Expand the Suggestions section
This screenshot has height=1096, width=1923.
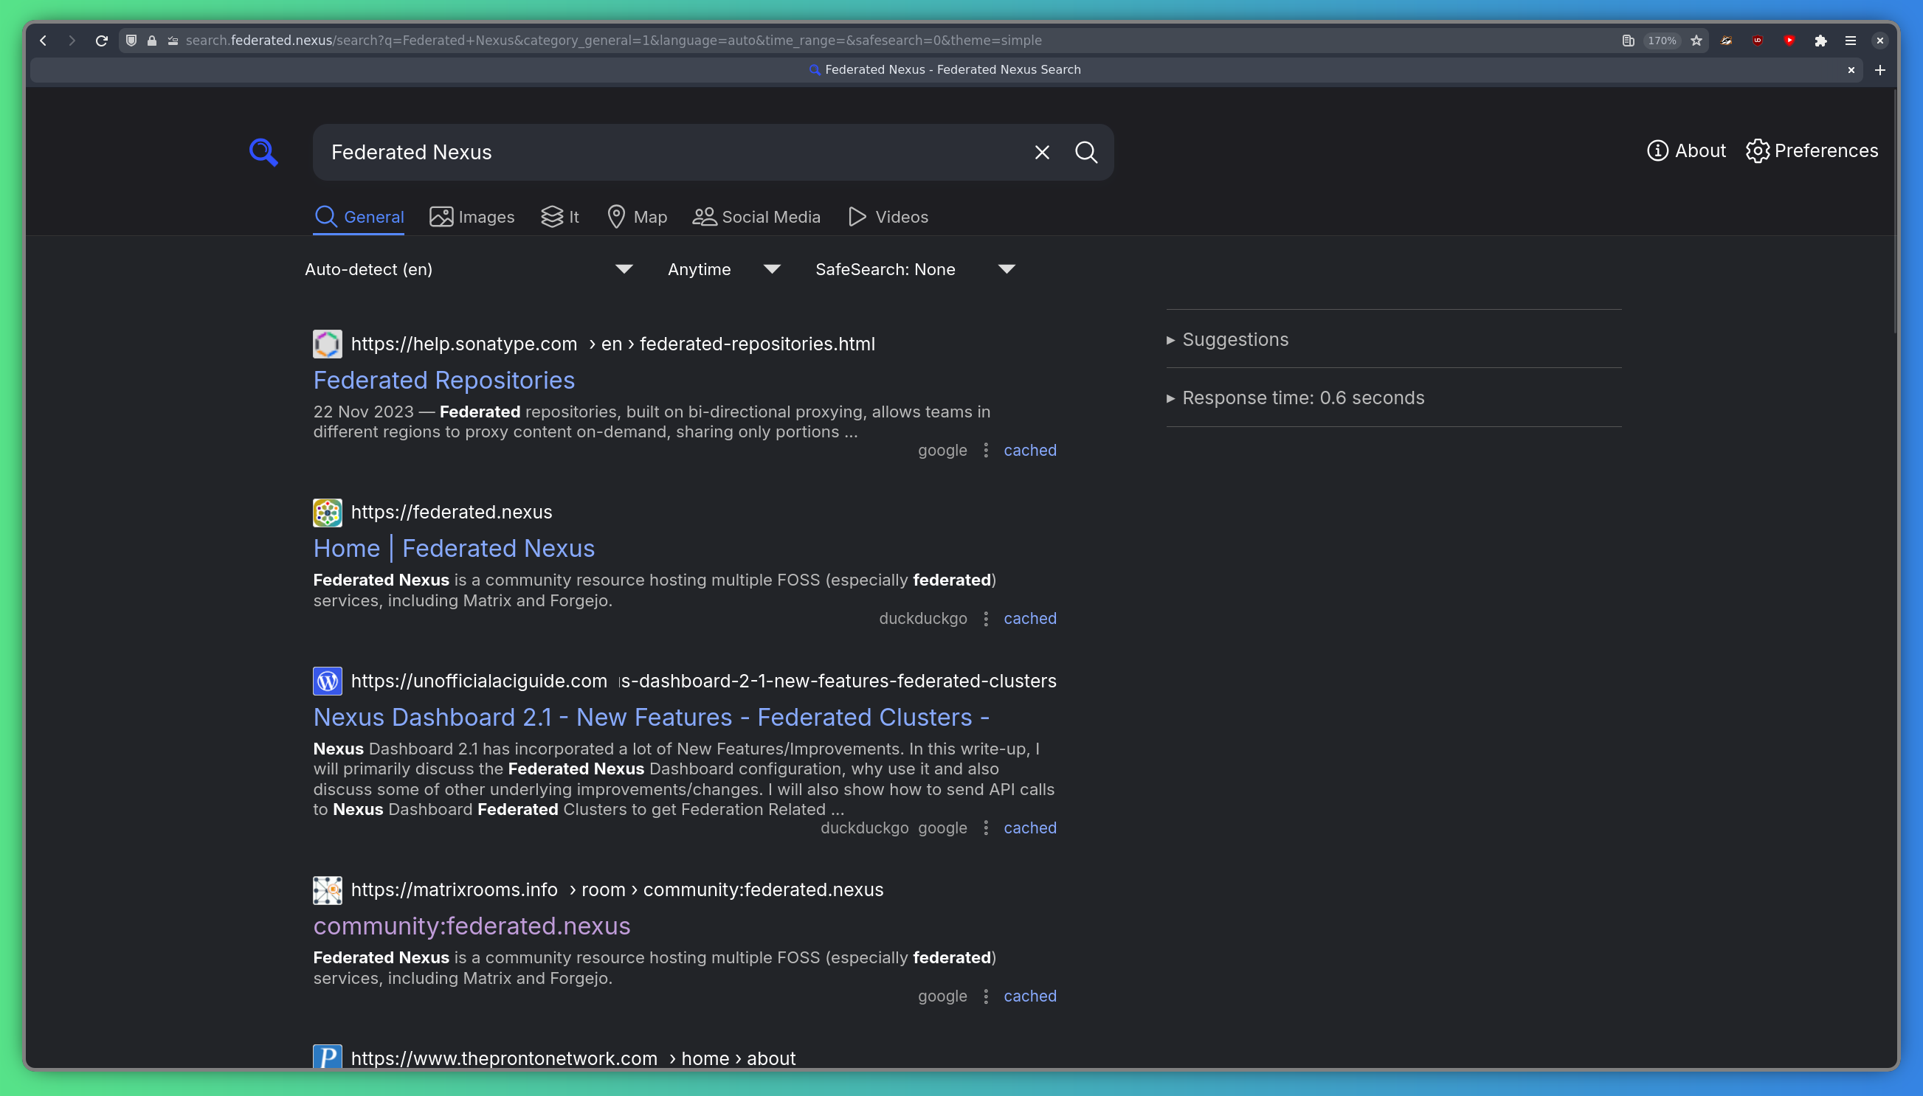click(x=1234, y=339)
